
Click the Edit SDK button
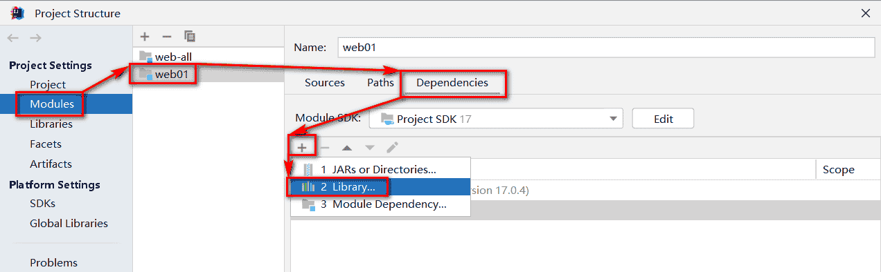(x=663, y=119)
